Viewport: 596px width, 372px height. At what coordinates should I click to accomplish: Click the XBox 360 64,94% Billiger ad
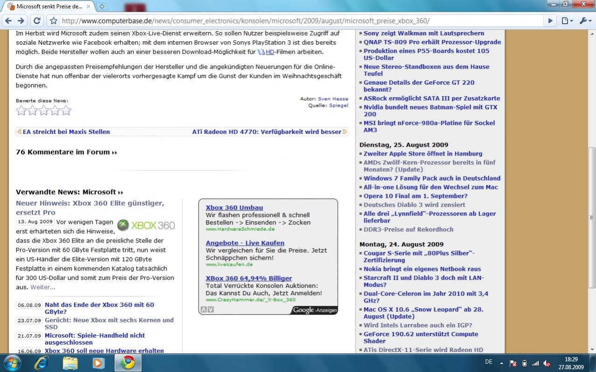pos(249,278)
